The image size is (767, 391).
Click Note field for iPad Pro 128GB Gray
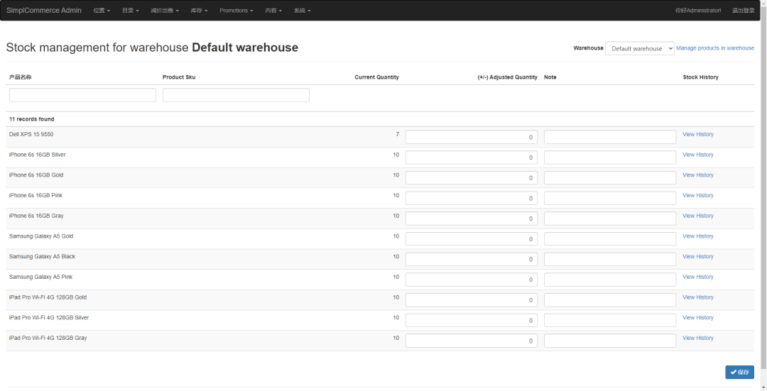point(611,341)
